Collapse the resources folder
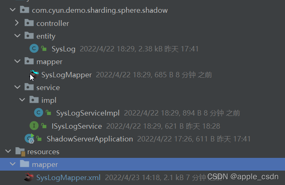The height and width of the screenshot is (185, 285). point(8,151)
